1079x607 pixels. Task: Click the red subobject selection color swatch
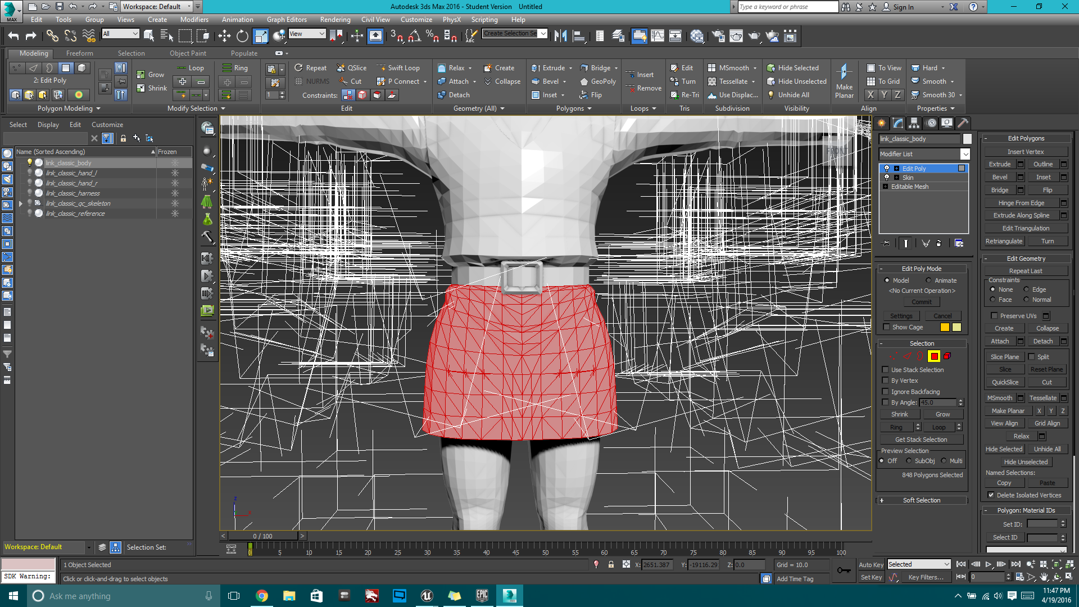point(934,356)
